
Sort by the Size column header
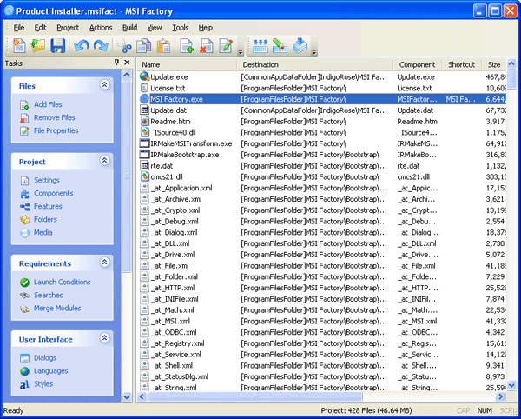pyautogui.click(x=494, y=64)
